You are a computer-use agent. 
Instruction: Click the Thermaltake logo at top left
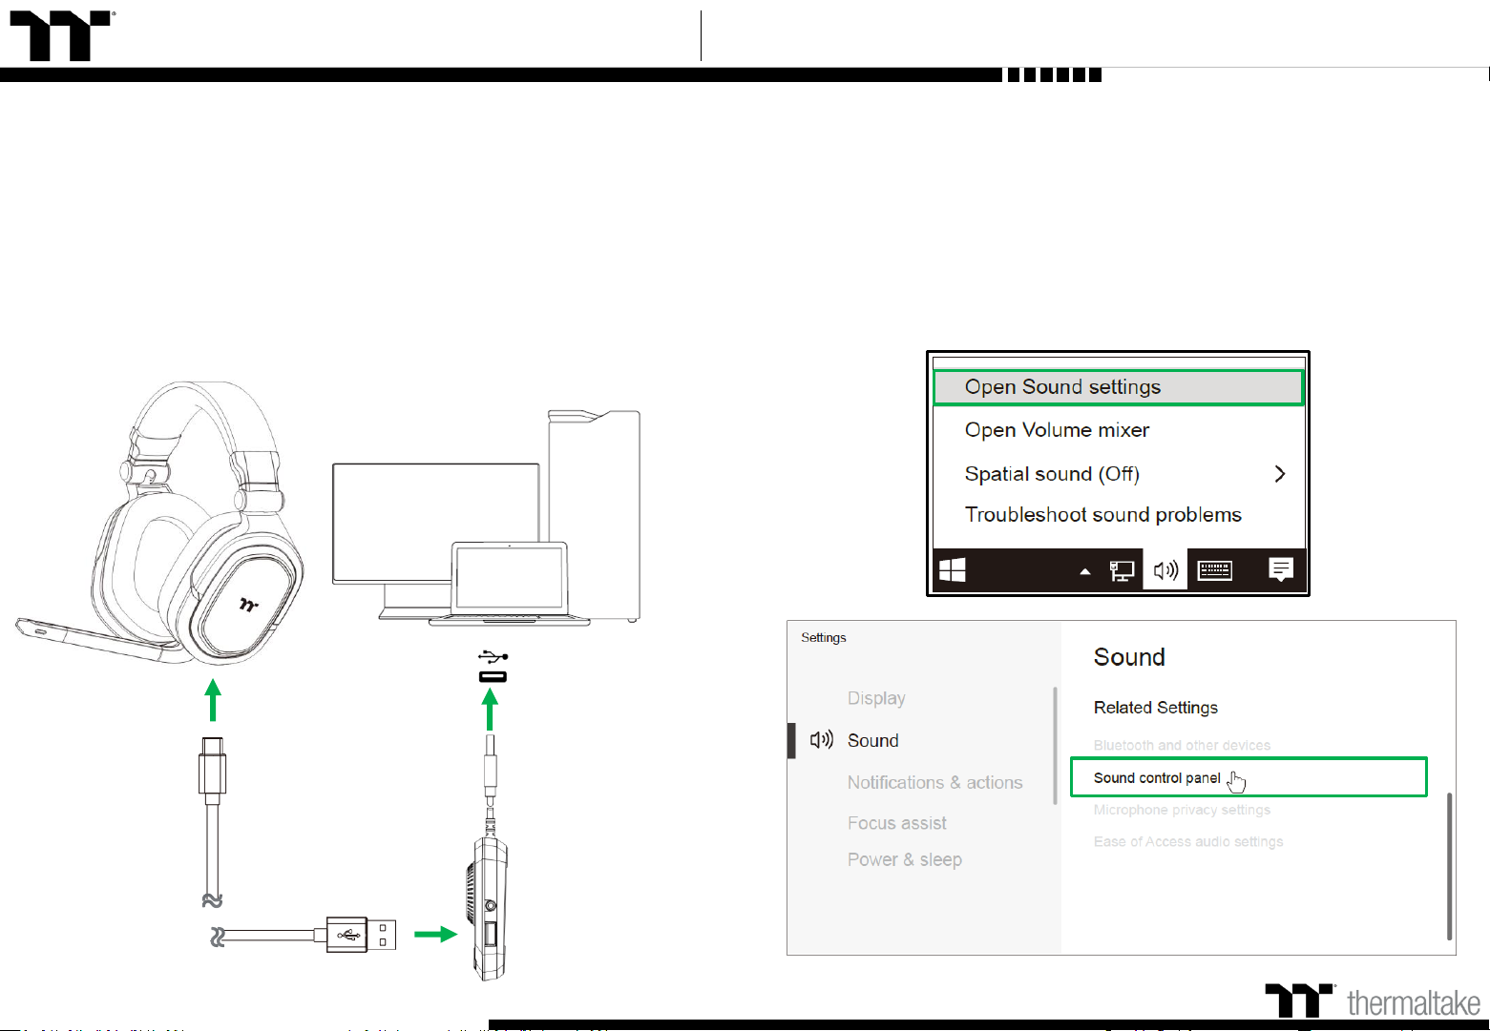59,36
